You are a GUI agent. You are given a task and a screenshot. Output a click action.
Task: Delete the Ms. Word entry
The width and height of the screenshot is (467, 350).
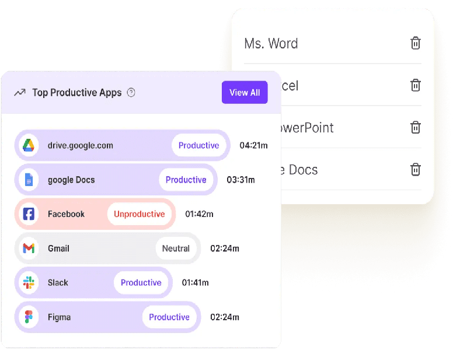click(x=416, y=43)
